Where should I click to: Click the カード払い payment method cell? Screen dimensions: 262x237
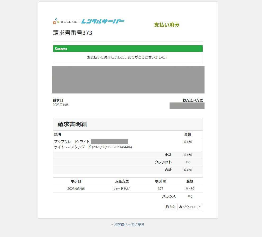pyautogui.click(x=122, y=189)
